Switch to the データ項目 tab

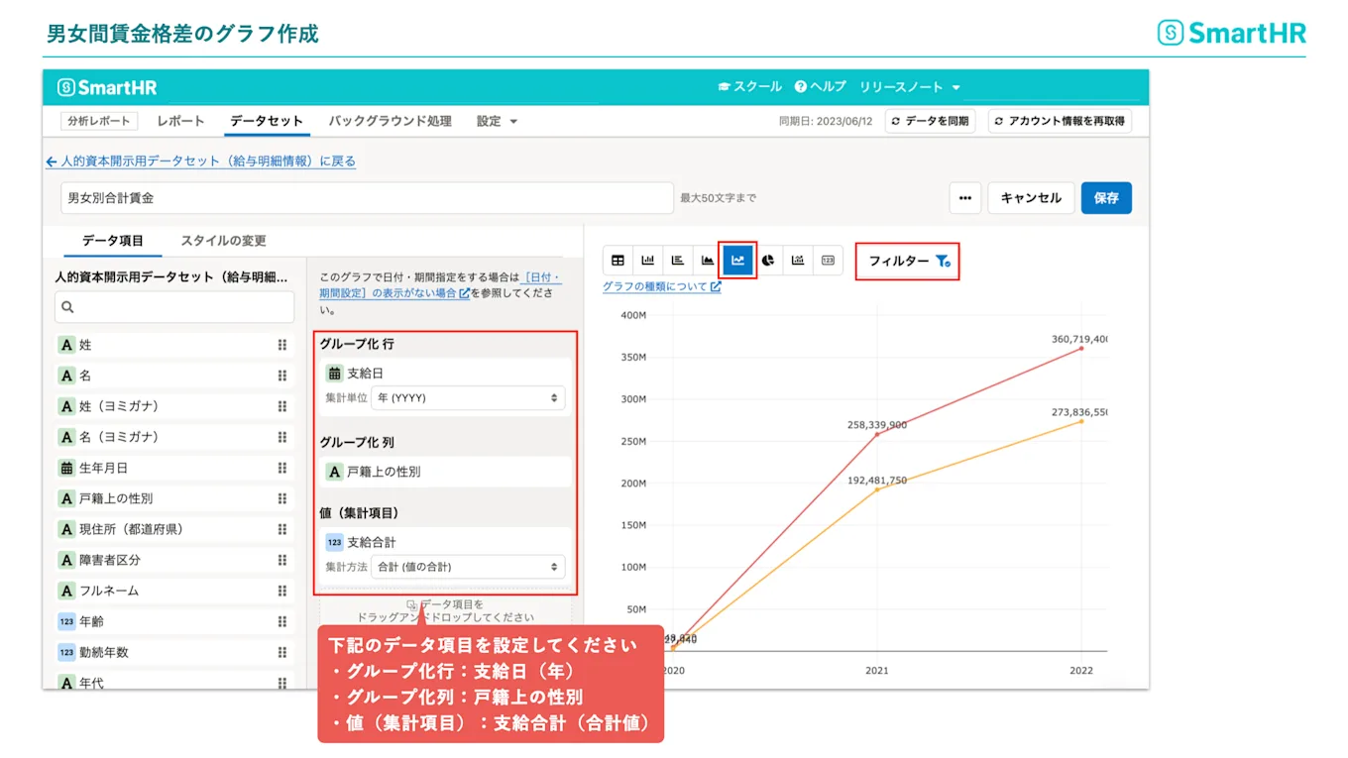point(113,241)
